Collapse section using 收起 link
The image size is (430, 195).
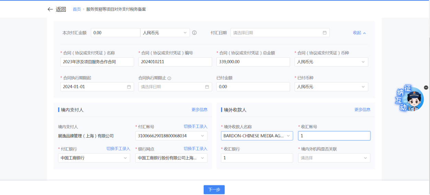359,33
